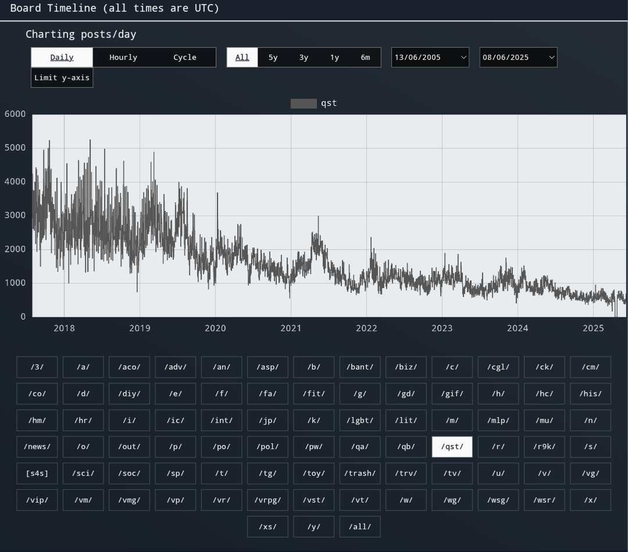Choose the /diy/ board
Screen dimensions: 628x552
coord(129,393)
